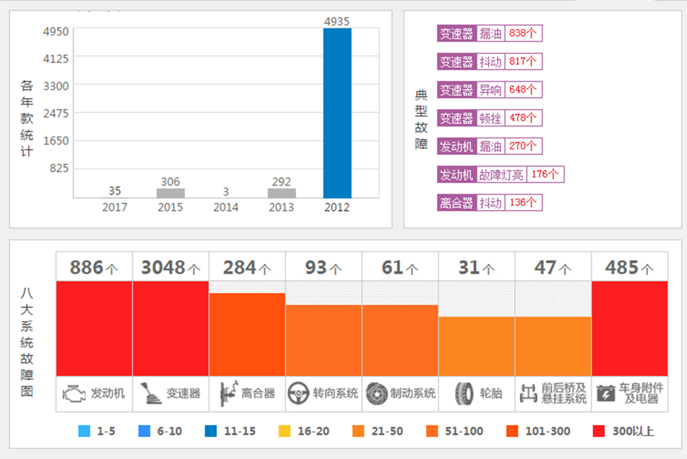Select the 2015 gray bar in the chart
Screen dimensions: 687x459
[x=171, y=193]
